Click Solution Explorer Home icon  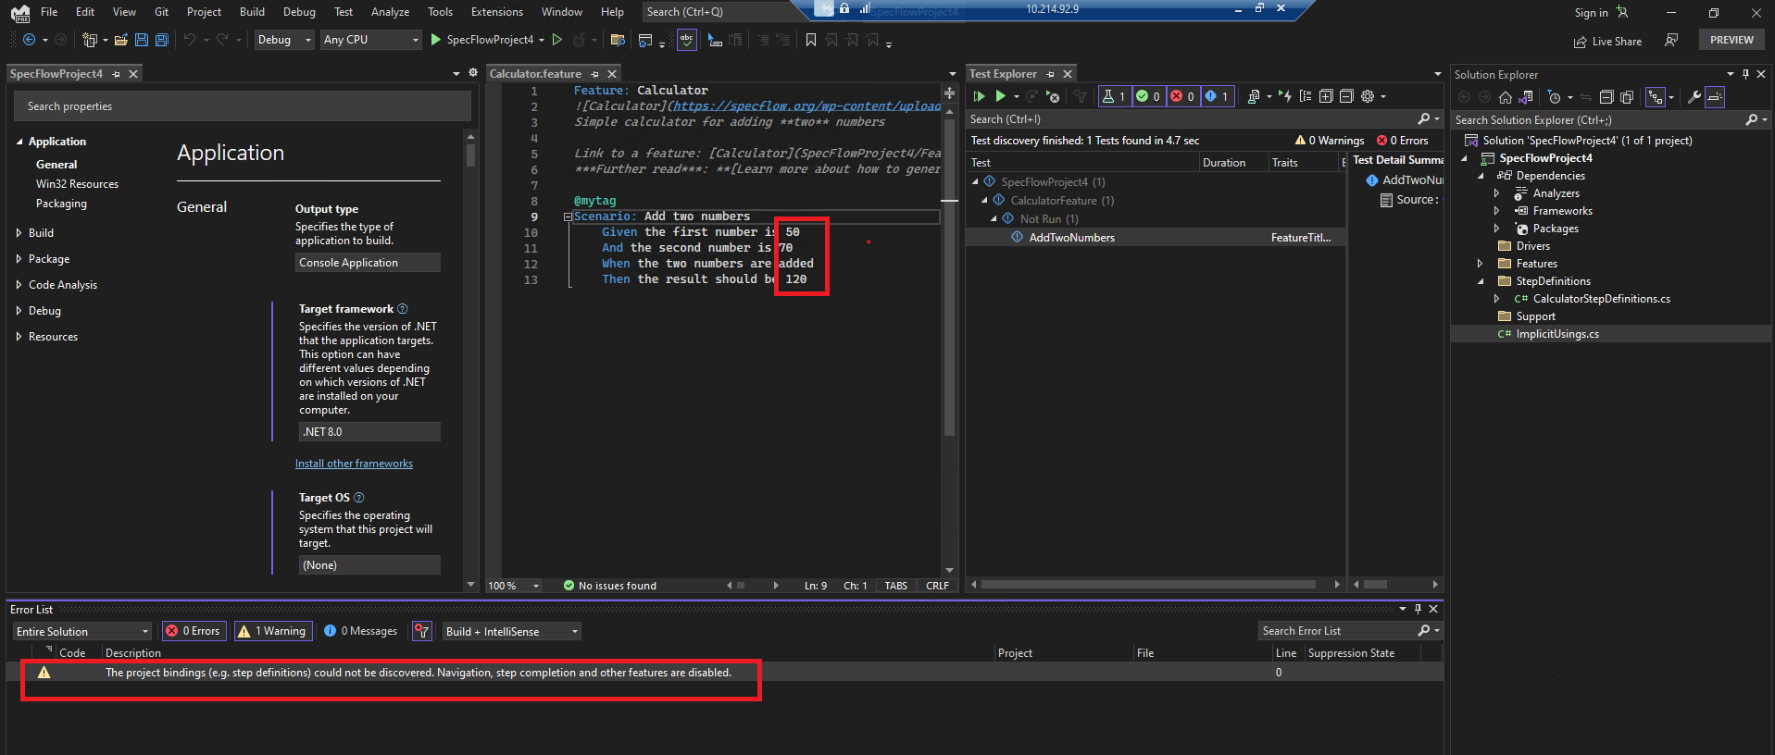pos(1506,97)
